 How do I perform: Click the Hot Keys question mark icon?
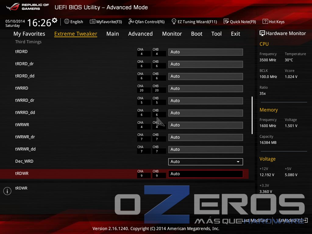[265, 21]
